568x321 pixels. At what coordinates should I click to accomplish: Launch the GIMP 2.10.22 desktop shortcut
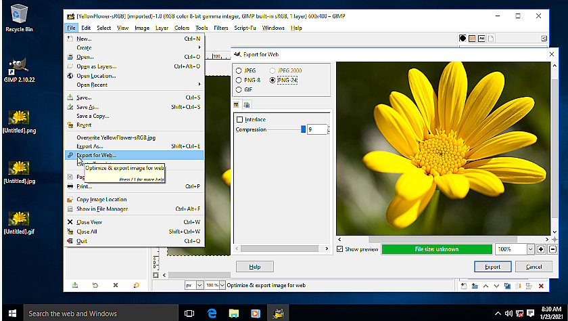(x=18, y=68)
